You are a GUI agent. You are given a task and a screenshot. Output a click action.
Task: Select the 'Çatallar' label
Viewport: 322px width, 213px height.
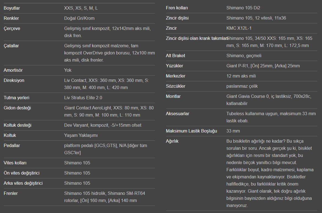(11, 46)
